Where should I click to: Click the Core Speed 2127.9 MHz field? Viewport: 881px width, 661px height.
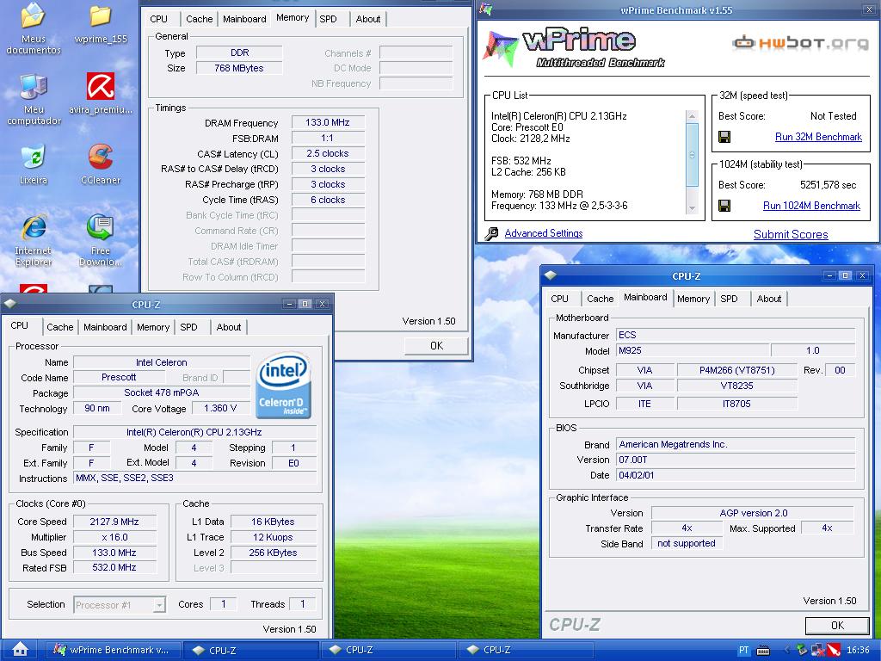pyautogui.click(x=114, y=522)
